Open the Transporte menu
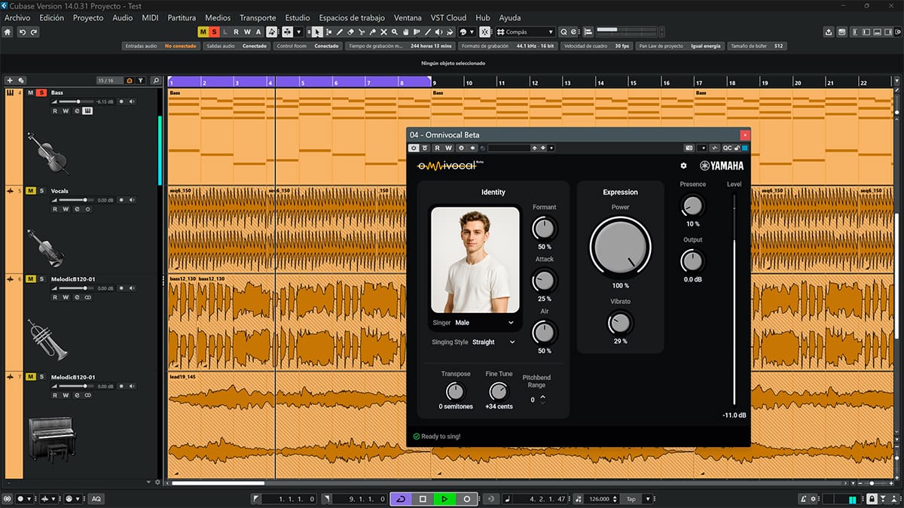Screen dimensions: 904x508 (258, 17)
